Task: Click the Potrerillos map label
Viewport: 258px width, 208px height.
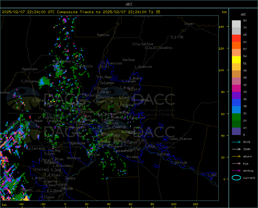Action: tap(52, 118)
